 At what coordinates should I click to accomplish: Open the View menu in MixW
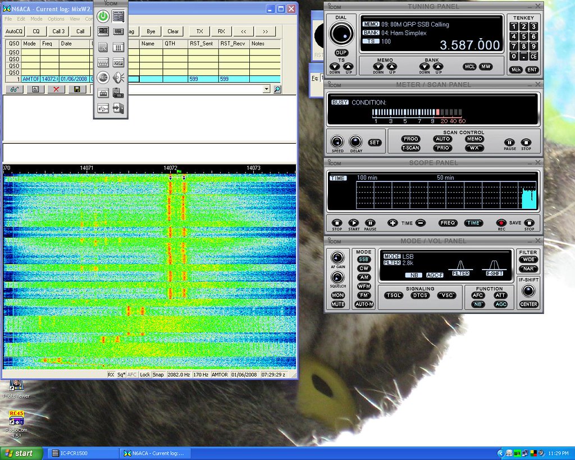pos(75,19)
